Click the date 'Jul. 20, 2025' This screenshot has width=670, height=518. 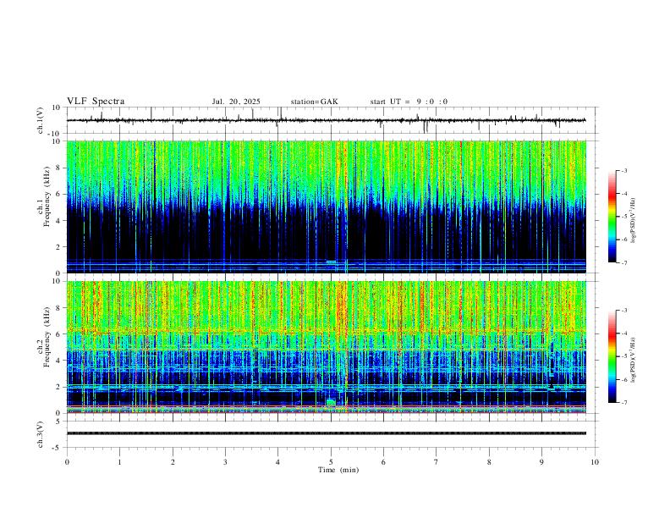click(236, 102)
